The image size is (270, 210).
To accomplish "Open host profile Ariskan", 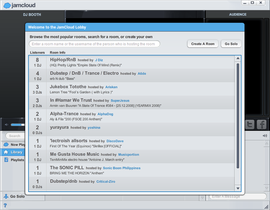I will 111,87.
